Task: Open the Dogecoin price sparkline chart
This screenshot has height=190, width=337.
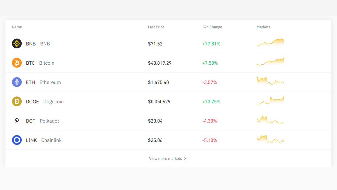Action: coord(270,100)
